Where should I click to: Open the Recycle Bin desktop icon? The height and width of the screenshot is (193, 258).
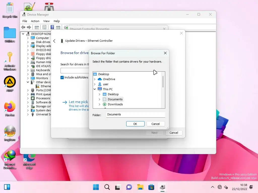point(10,10)
